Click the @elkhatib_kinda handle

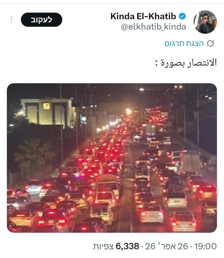point(153,27)
